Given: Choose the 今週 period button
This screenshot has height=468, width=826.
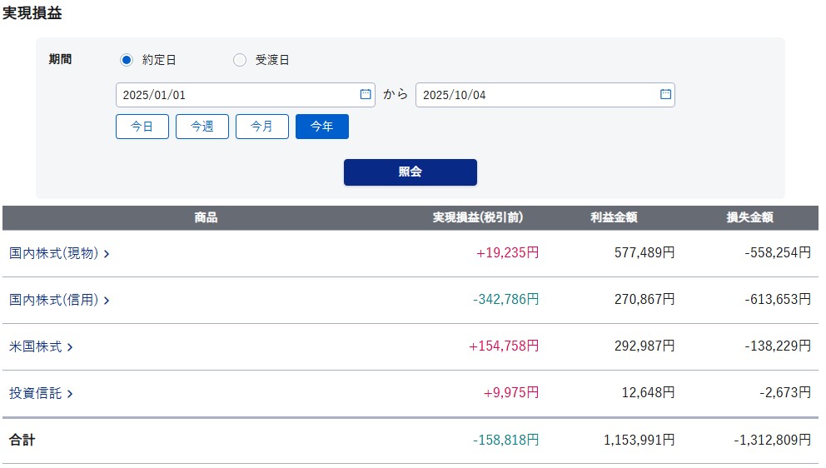Looking at the screenshot, I should (202, 127).
